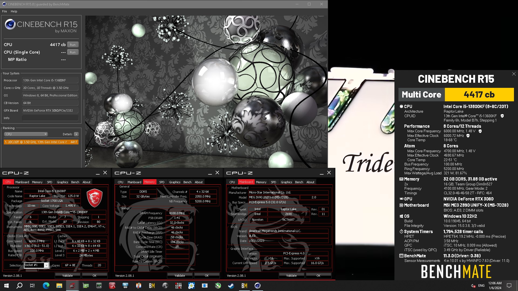Open the binary digits taskbar icon

point(178,286)
